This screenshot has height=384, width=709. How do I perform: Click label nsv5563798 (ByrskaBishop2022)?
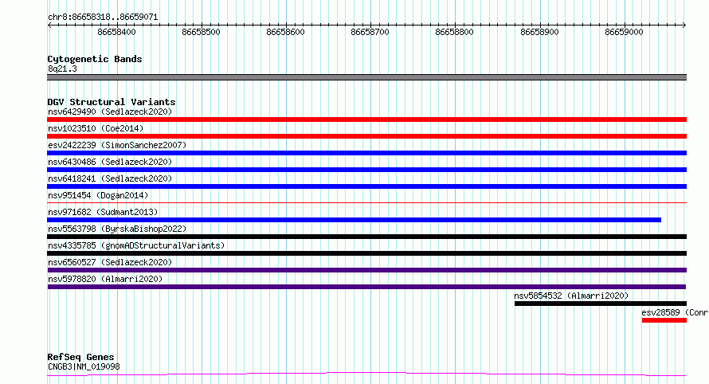tap(117, 229)
